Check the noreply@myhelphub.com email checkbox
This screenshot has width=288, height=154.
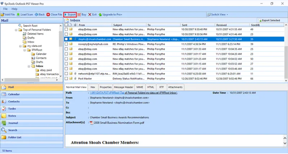pos(66,44)
